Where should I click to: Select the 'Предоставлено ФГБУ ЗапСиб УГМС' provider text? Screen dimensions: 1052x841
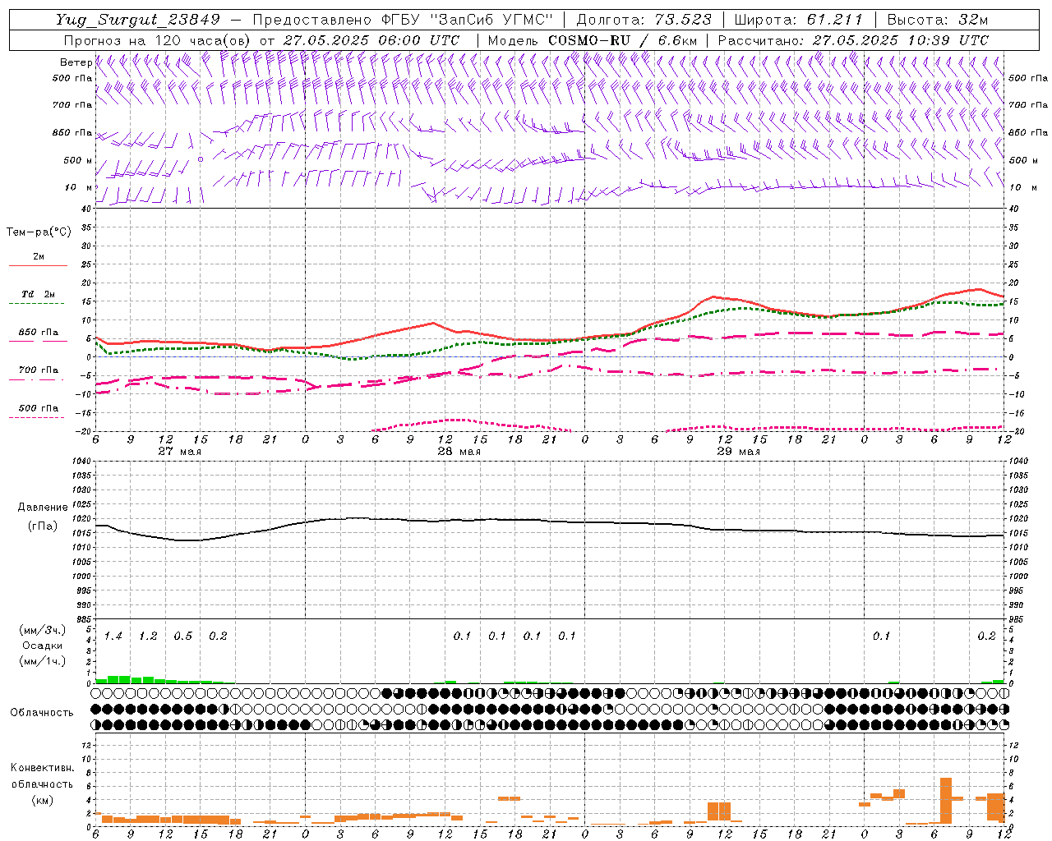click(403, 20)
